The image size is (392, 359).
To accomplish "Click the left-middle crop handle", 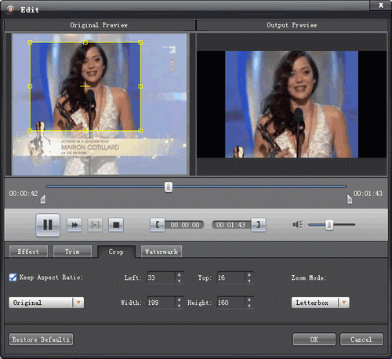I will tap(30, 86).
